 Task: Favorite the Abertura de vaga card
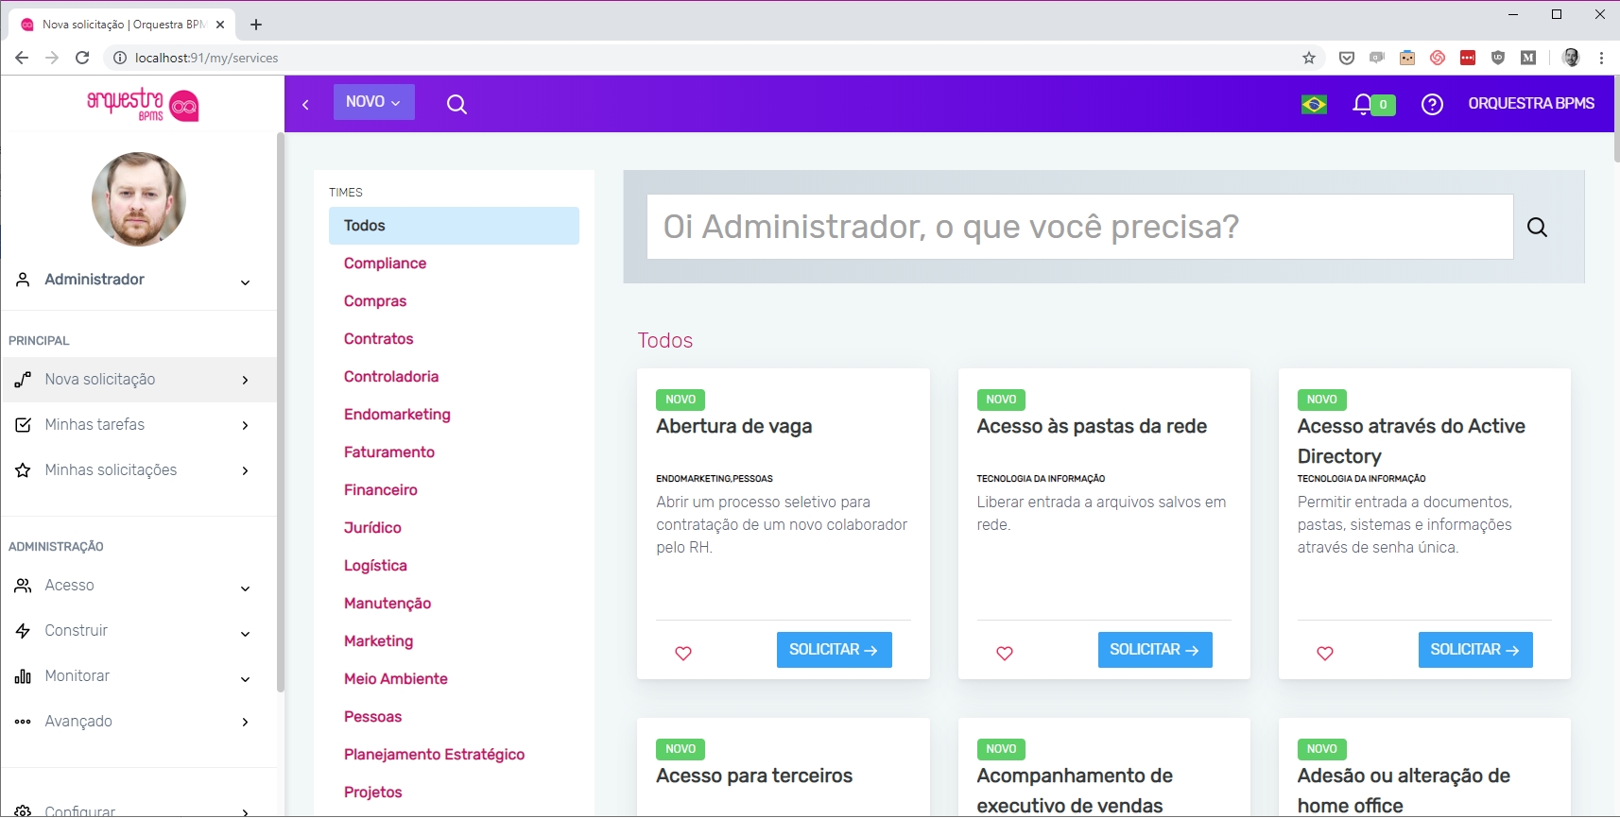(683, 653)
